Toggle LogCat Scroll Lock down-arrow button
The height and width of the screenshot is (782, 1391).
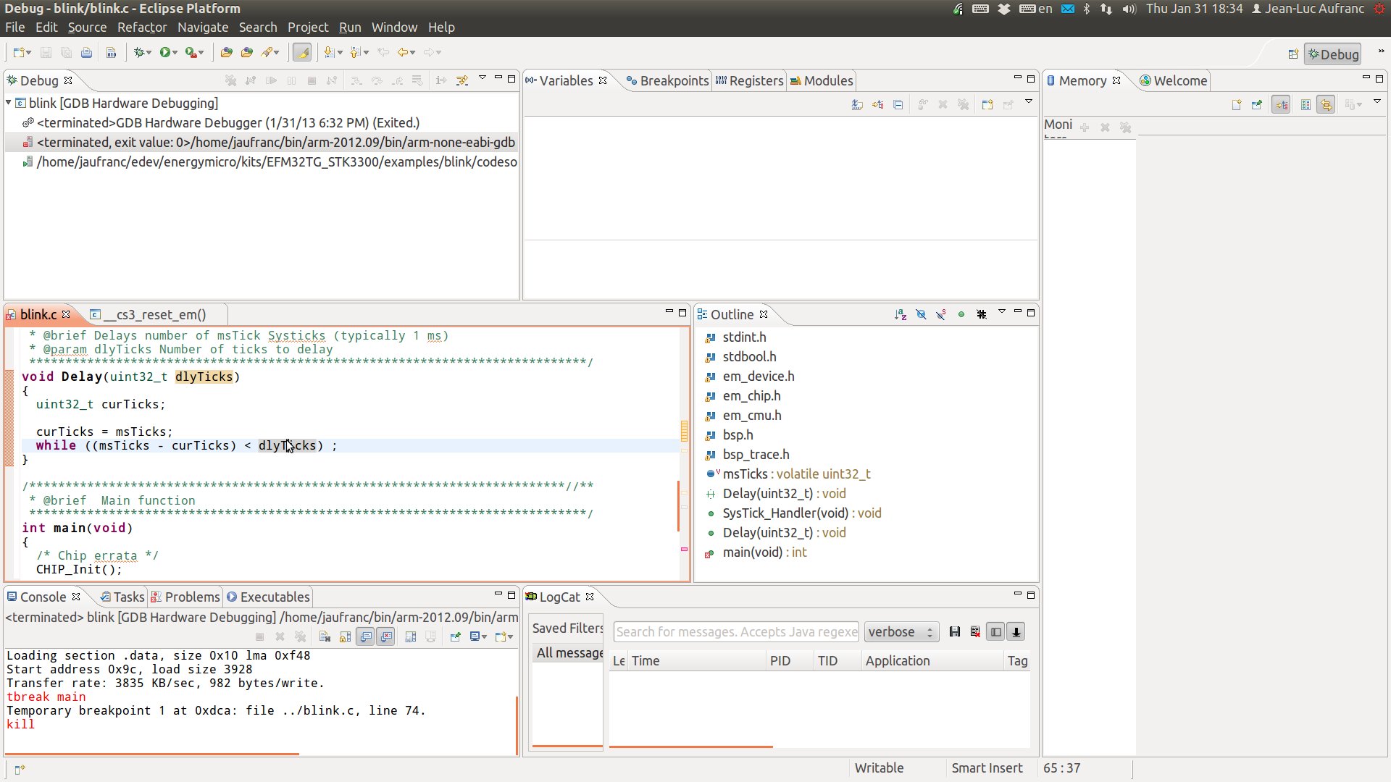pos(1016,632)
